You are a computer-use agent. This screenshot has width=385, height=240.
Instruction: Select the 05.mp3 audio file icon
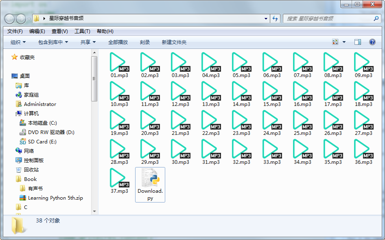point(241,62)
